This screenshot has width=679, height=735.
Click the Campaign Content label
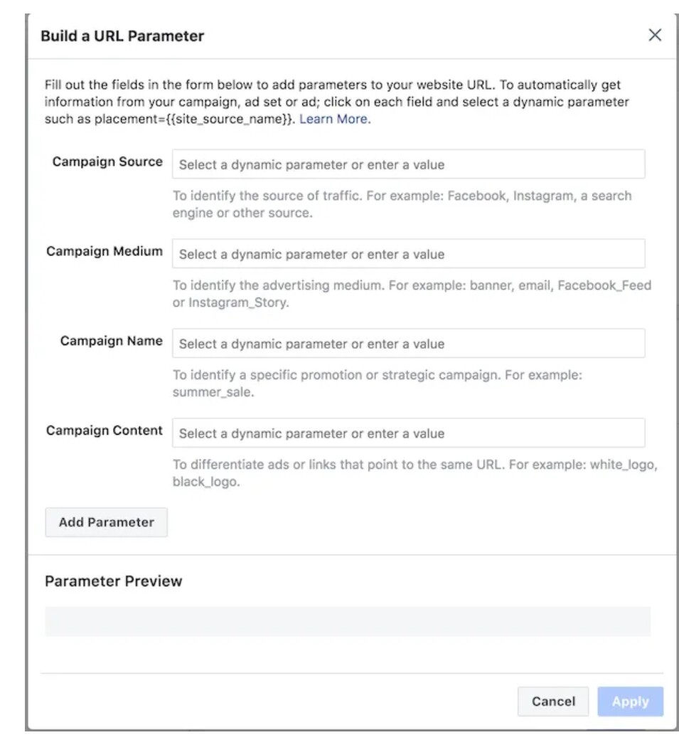click(105, 430)
